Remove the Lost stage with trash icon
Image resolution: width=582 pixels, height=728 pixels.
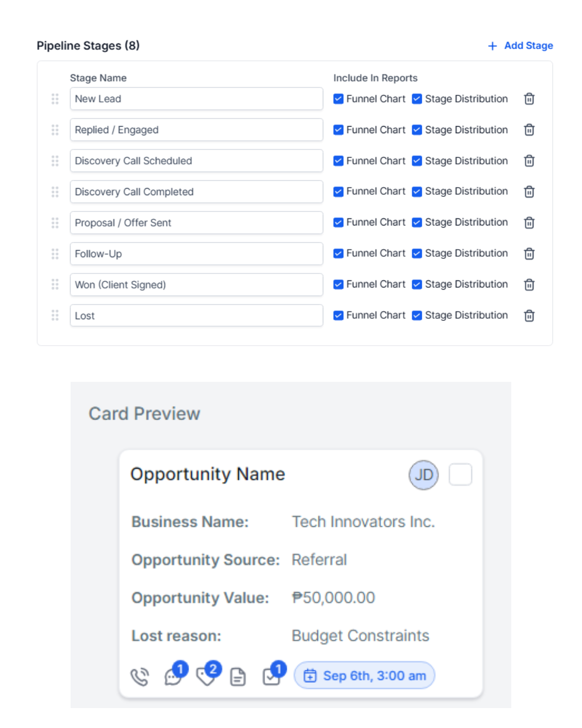coord(529,315)
